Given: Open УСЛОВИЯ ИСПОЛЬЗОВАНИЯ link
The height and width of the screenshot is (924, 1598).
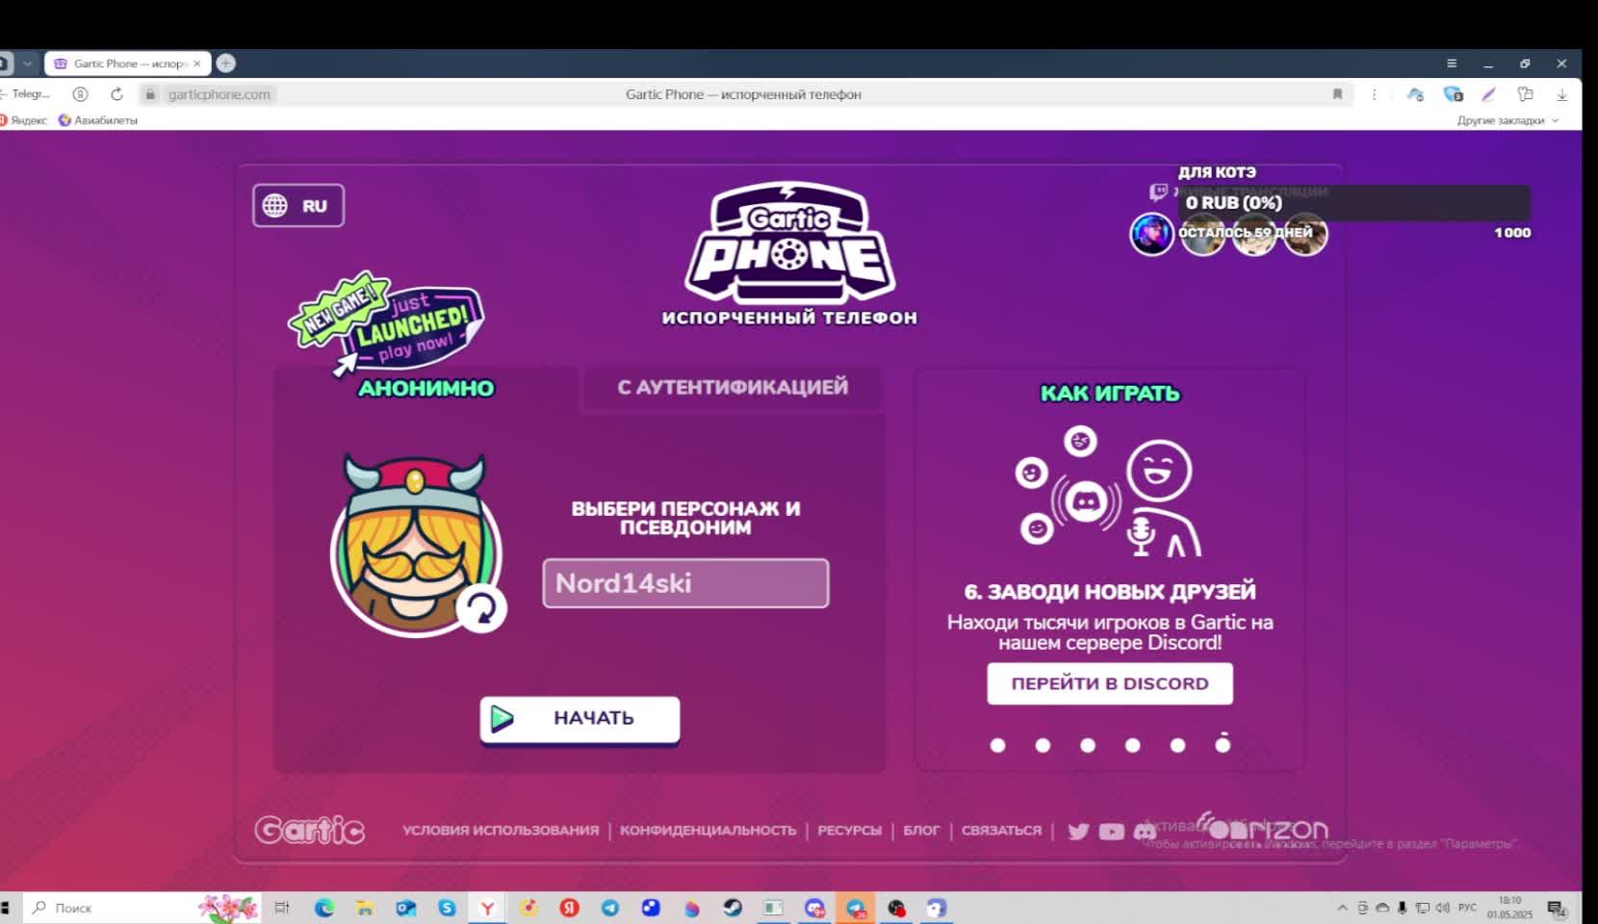Looking at the screenshot, I should pyautogui.click(x=501, y=831).
